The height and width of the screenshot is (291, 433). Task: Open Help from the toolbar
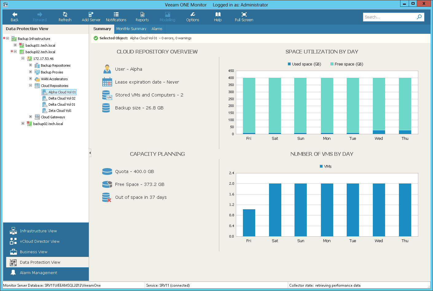coord(218,17)
